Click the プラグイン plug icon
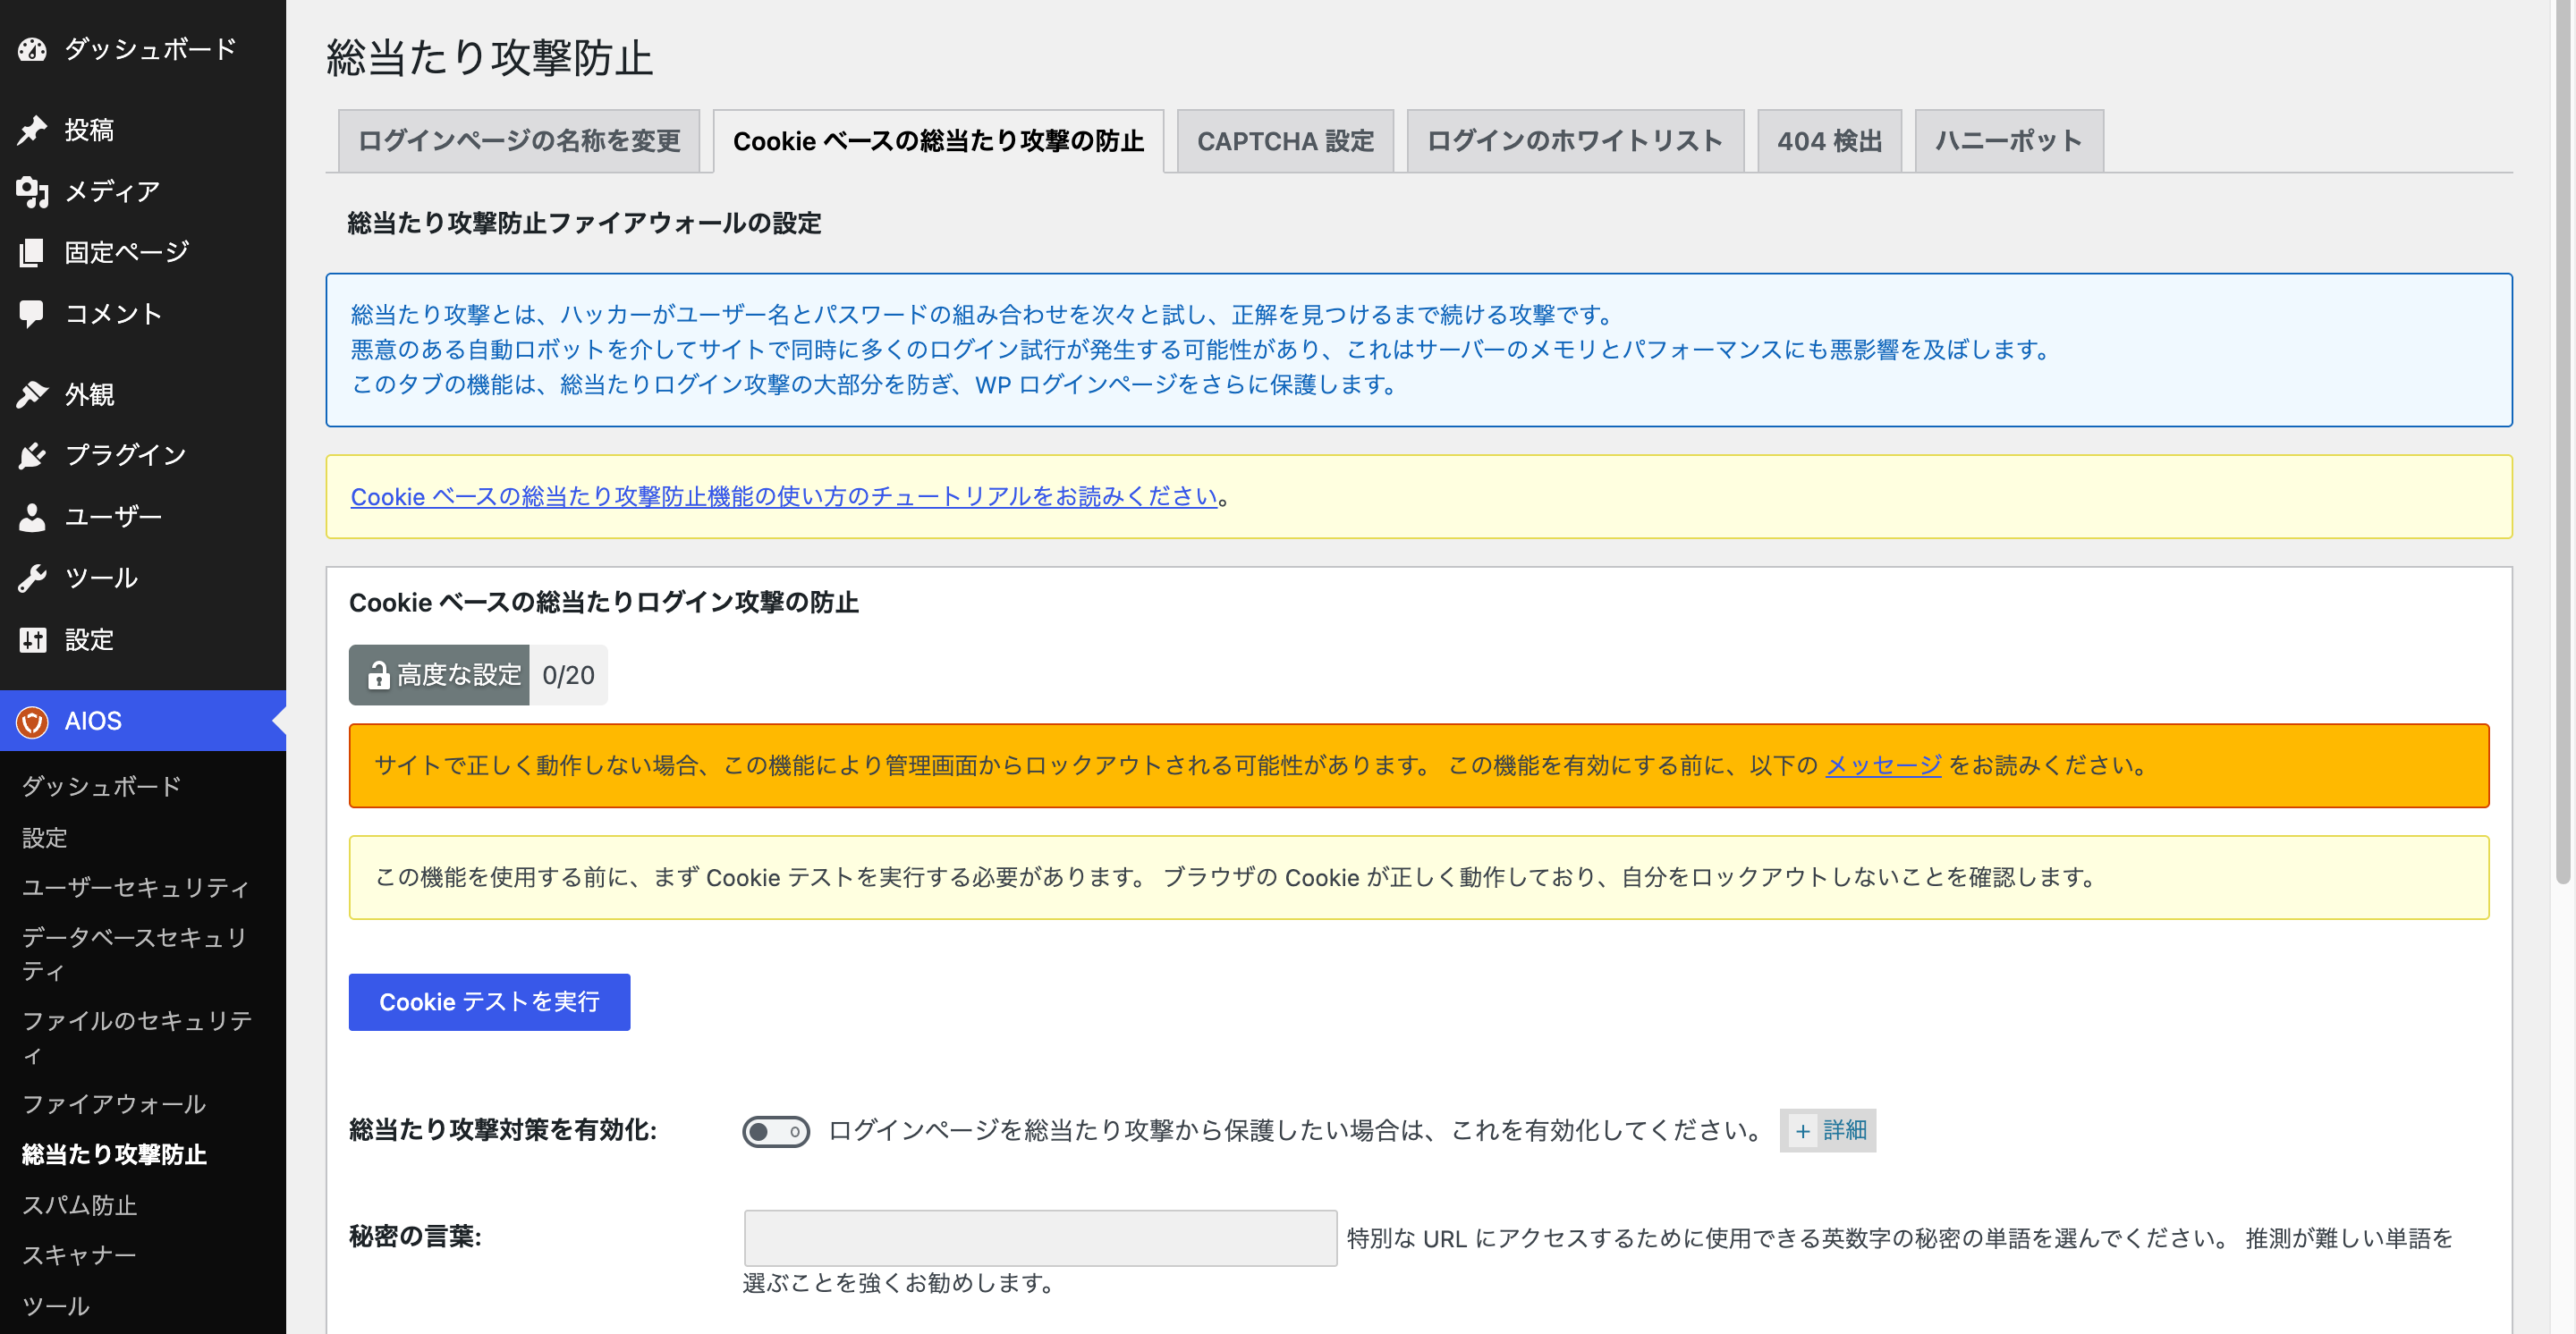This screenshot has width=2576, height=1334. [32, 456]
